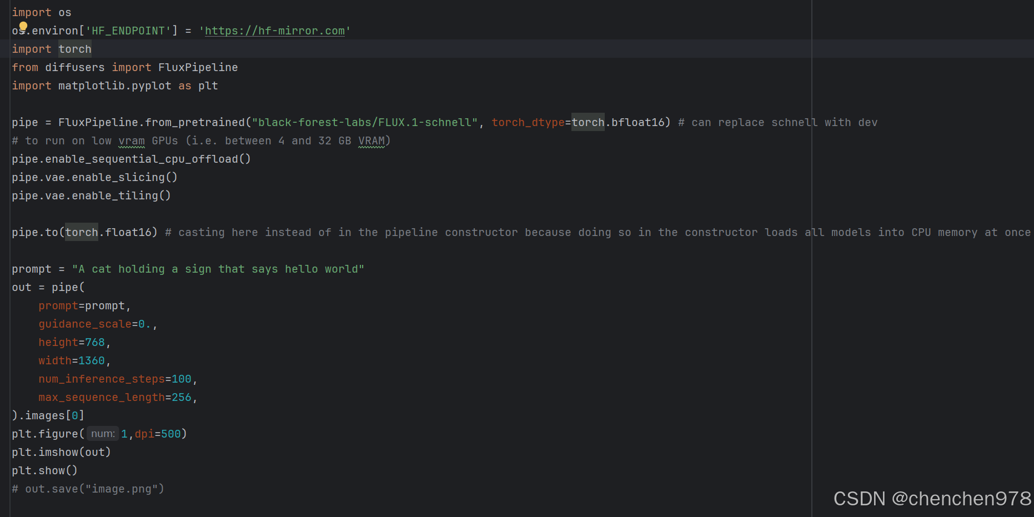Image resolution: width=1034 pixels, height=517 pixels.
Task: Click 'guidance_scale' argument name
Action: pyautogui.click(x=85, y=324)
